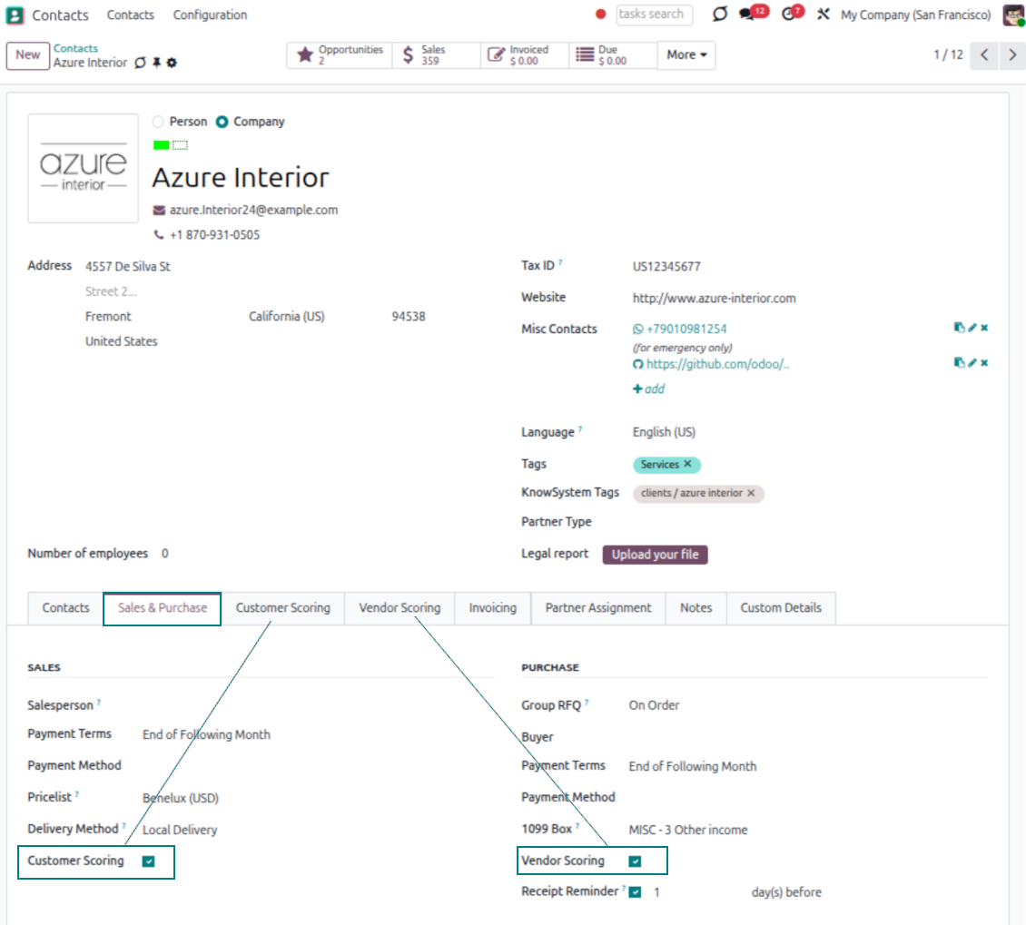Open the Configuration menu
This screenshot has width=1026, height=925.
point(210,15)
